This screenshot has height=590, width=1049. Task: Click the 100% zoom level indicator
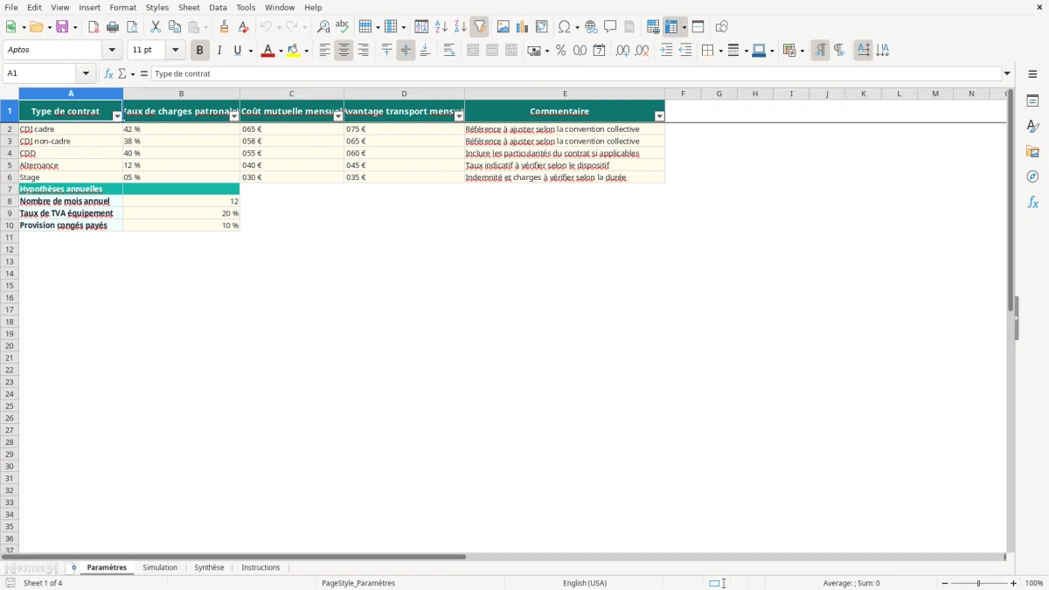[1034, 583]
